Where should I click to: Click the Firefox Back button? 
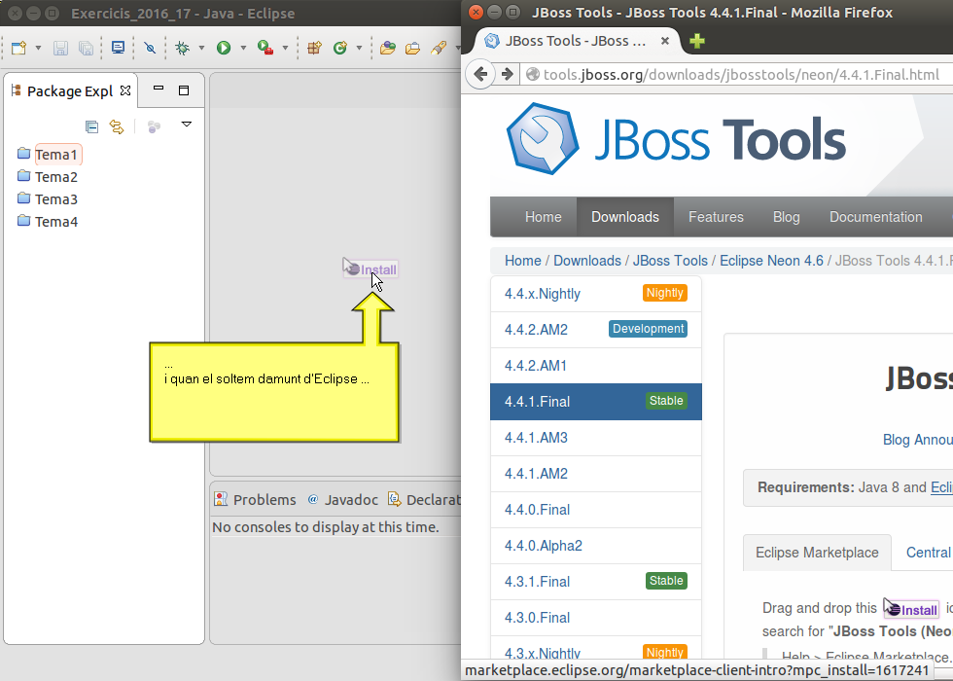click(480, 75)
